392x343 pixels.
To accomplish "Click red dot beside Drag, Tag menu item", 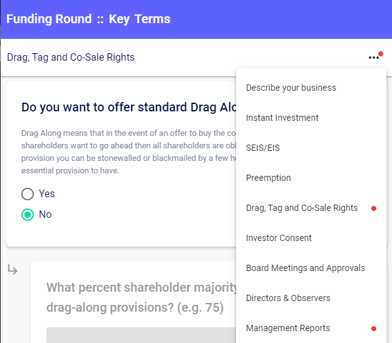I will tap(374, 208).
